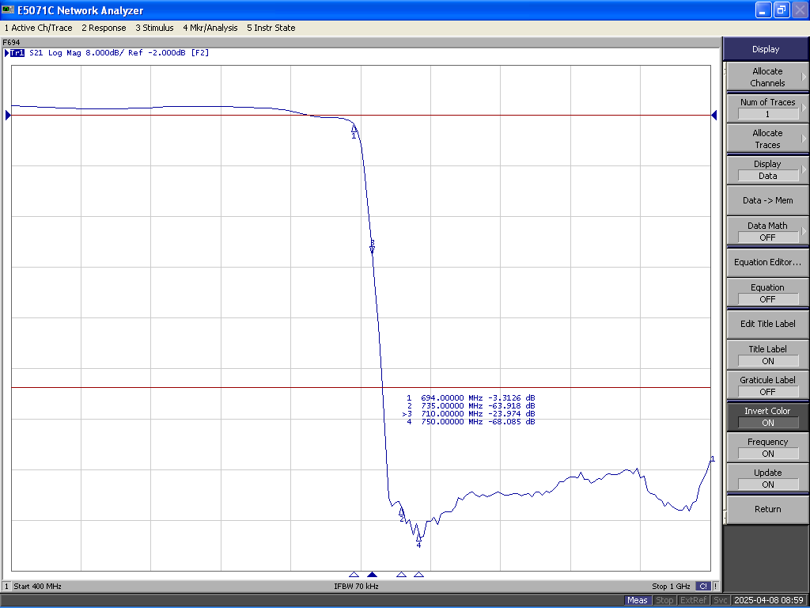The width and height of the screenshot is (810, 608).
Task: Click the F694 title label
Action: [x=11, y=43]
